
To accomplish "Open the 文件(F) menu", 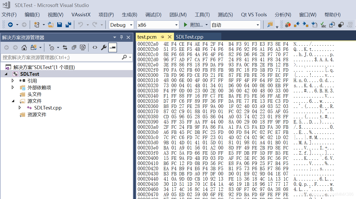I will pyautogui.click(x=9, y=15).
